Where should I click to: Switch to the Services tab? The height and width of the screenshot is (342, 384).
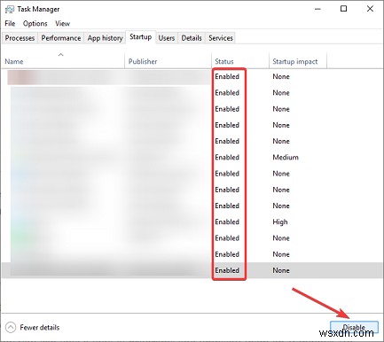click(x=221, y=38)
